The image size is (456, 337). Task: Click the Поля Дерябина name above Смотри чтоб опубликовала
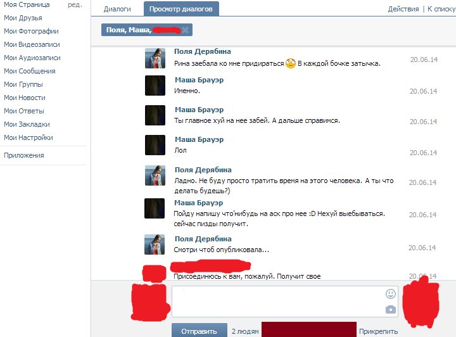tap(203, 239)
